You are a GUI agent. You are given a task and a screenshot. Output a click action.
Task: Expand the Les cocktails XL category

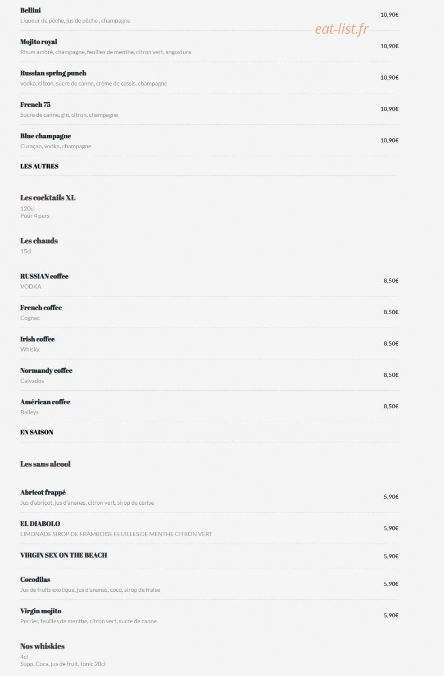pos(48,198)
